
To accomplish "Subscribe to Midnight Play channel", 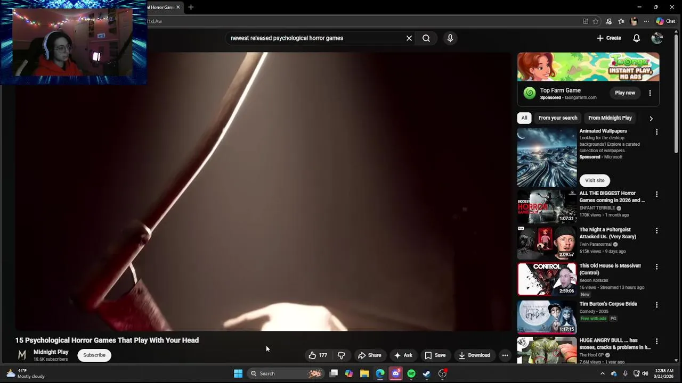I will (x=94, y=355).
